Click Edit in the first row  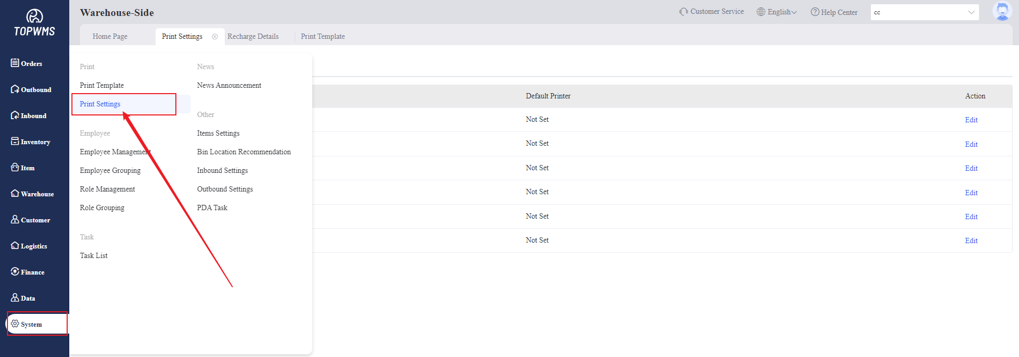[x=971, y=120]
